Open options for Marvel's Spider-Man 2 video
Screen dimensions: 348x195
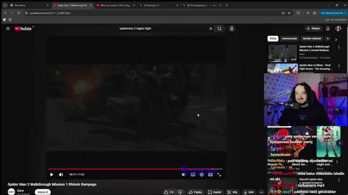(339, 180)
